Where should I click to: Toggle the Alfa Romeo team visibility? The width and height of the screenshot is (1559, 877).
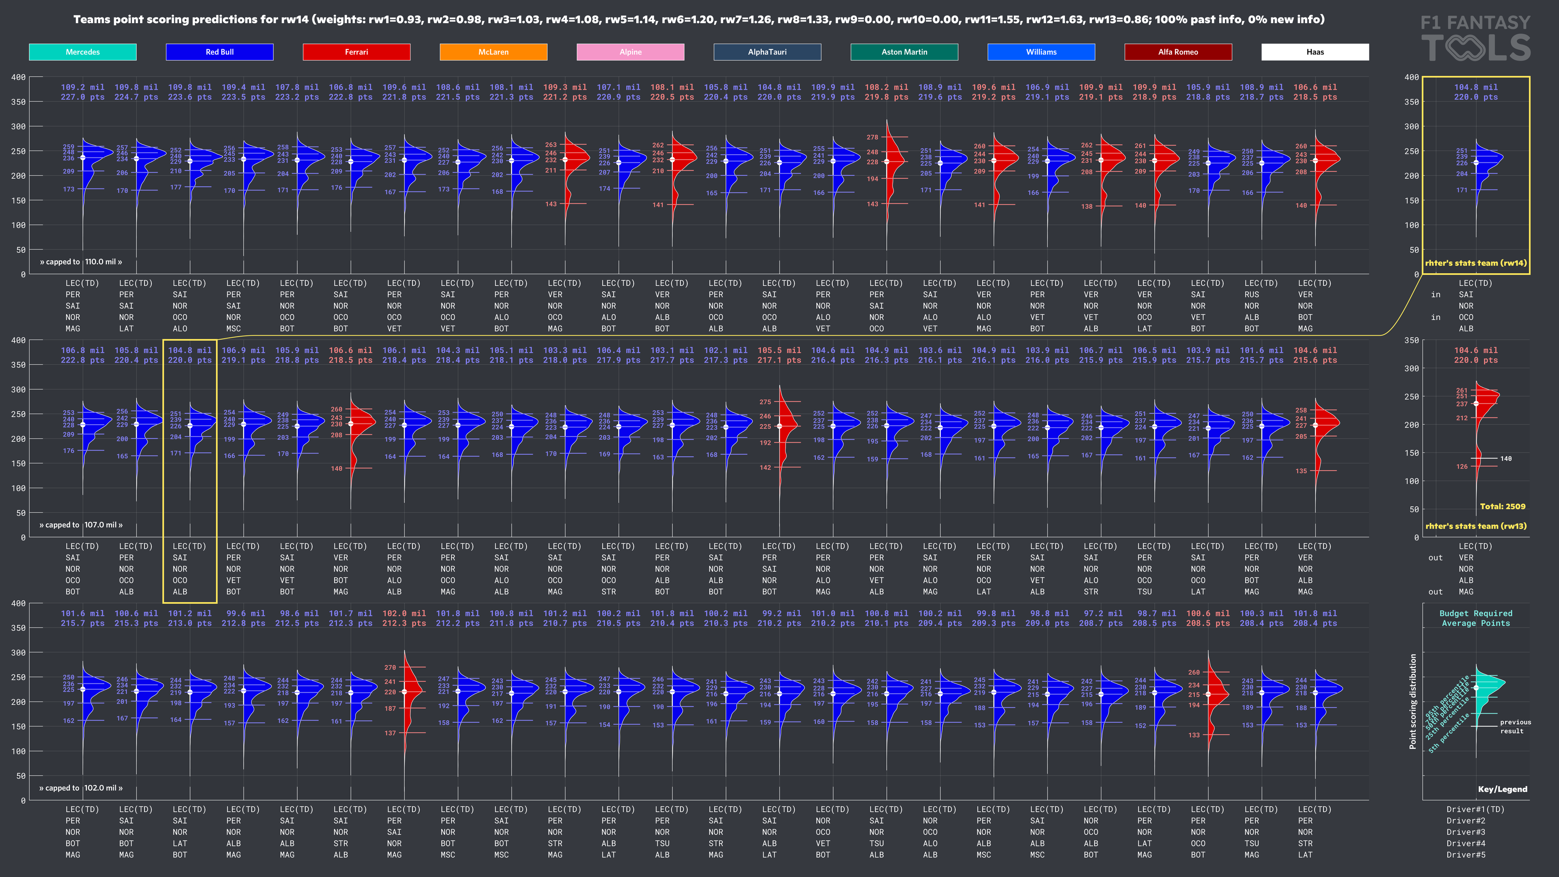1178,52
